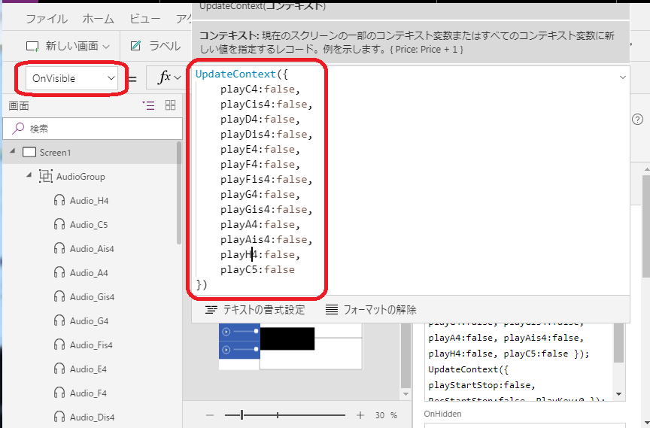Screen dimensions: 650x428
Task: Click the zoom out minus icon
Action: point(210,415)
